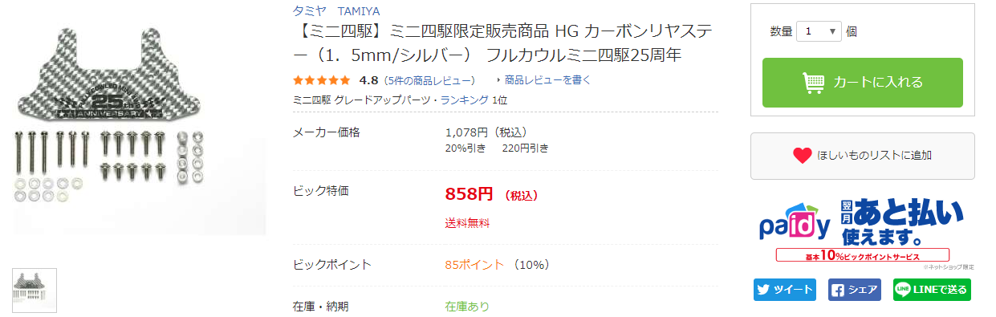
Task: Open 5件の商品レビュー link
Action: pos(429,80)
